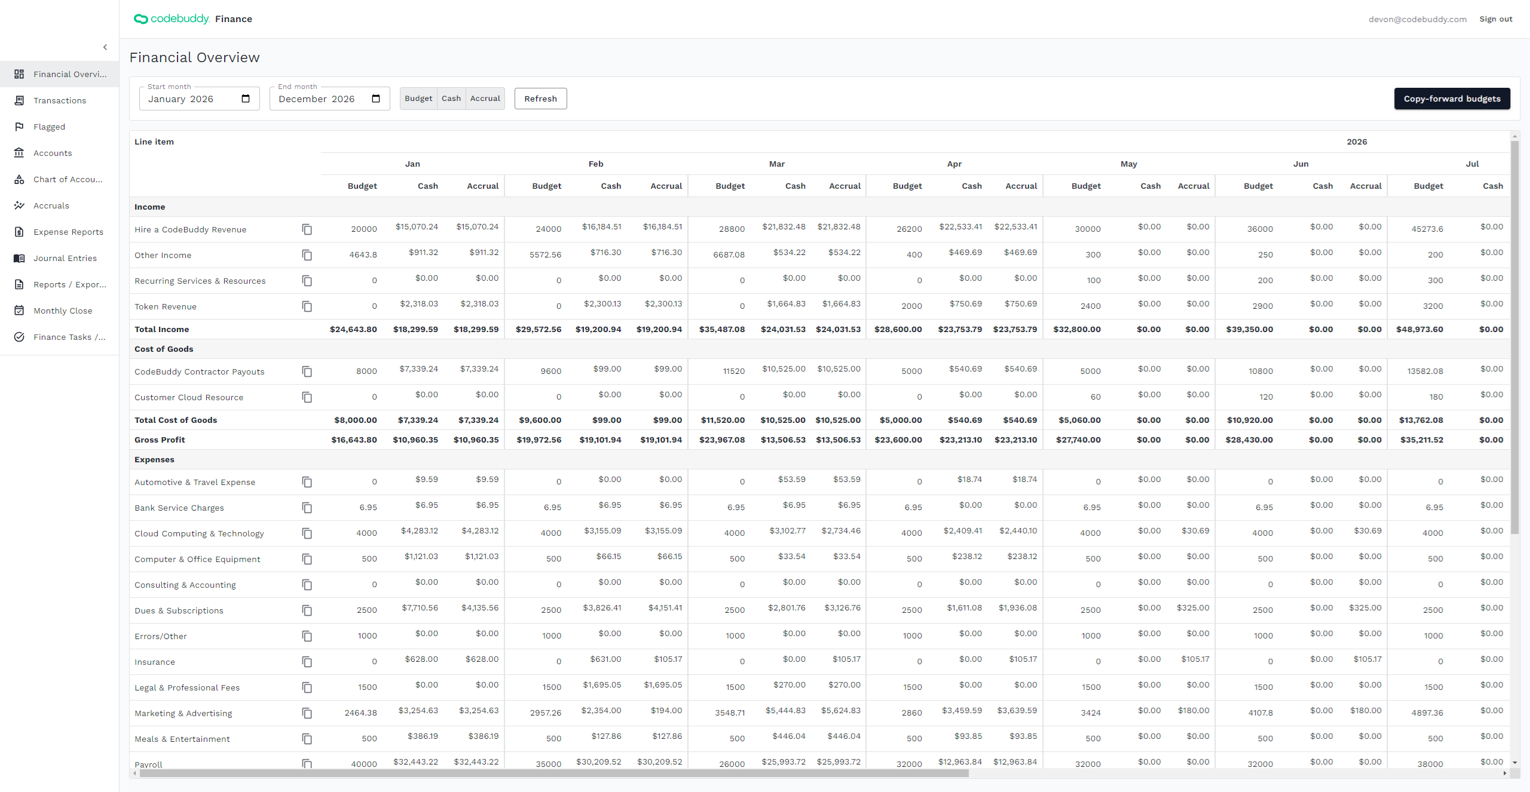Click copy icon for Hire a CodeBuddy Revenue

(307, 229)
